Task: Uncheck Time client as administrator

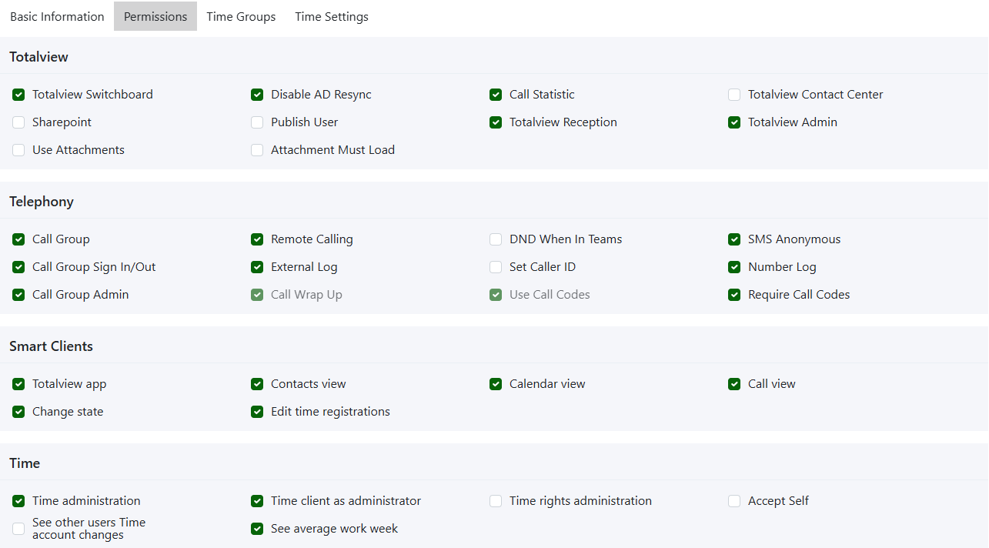Action: click(x=257, y=501)
